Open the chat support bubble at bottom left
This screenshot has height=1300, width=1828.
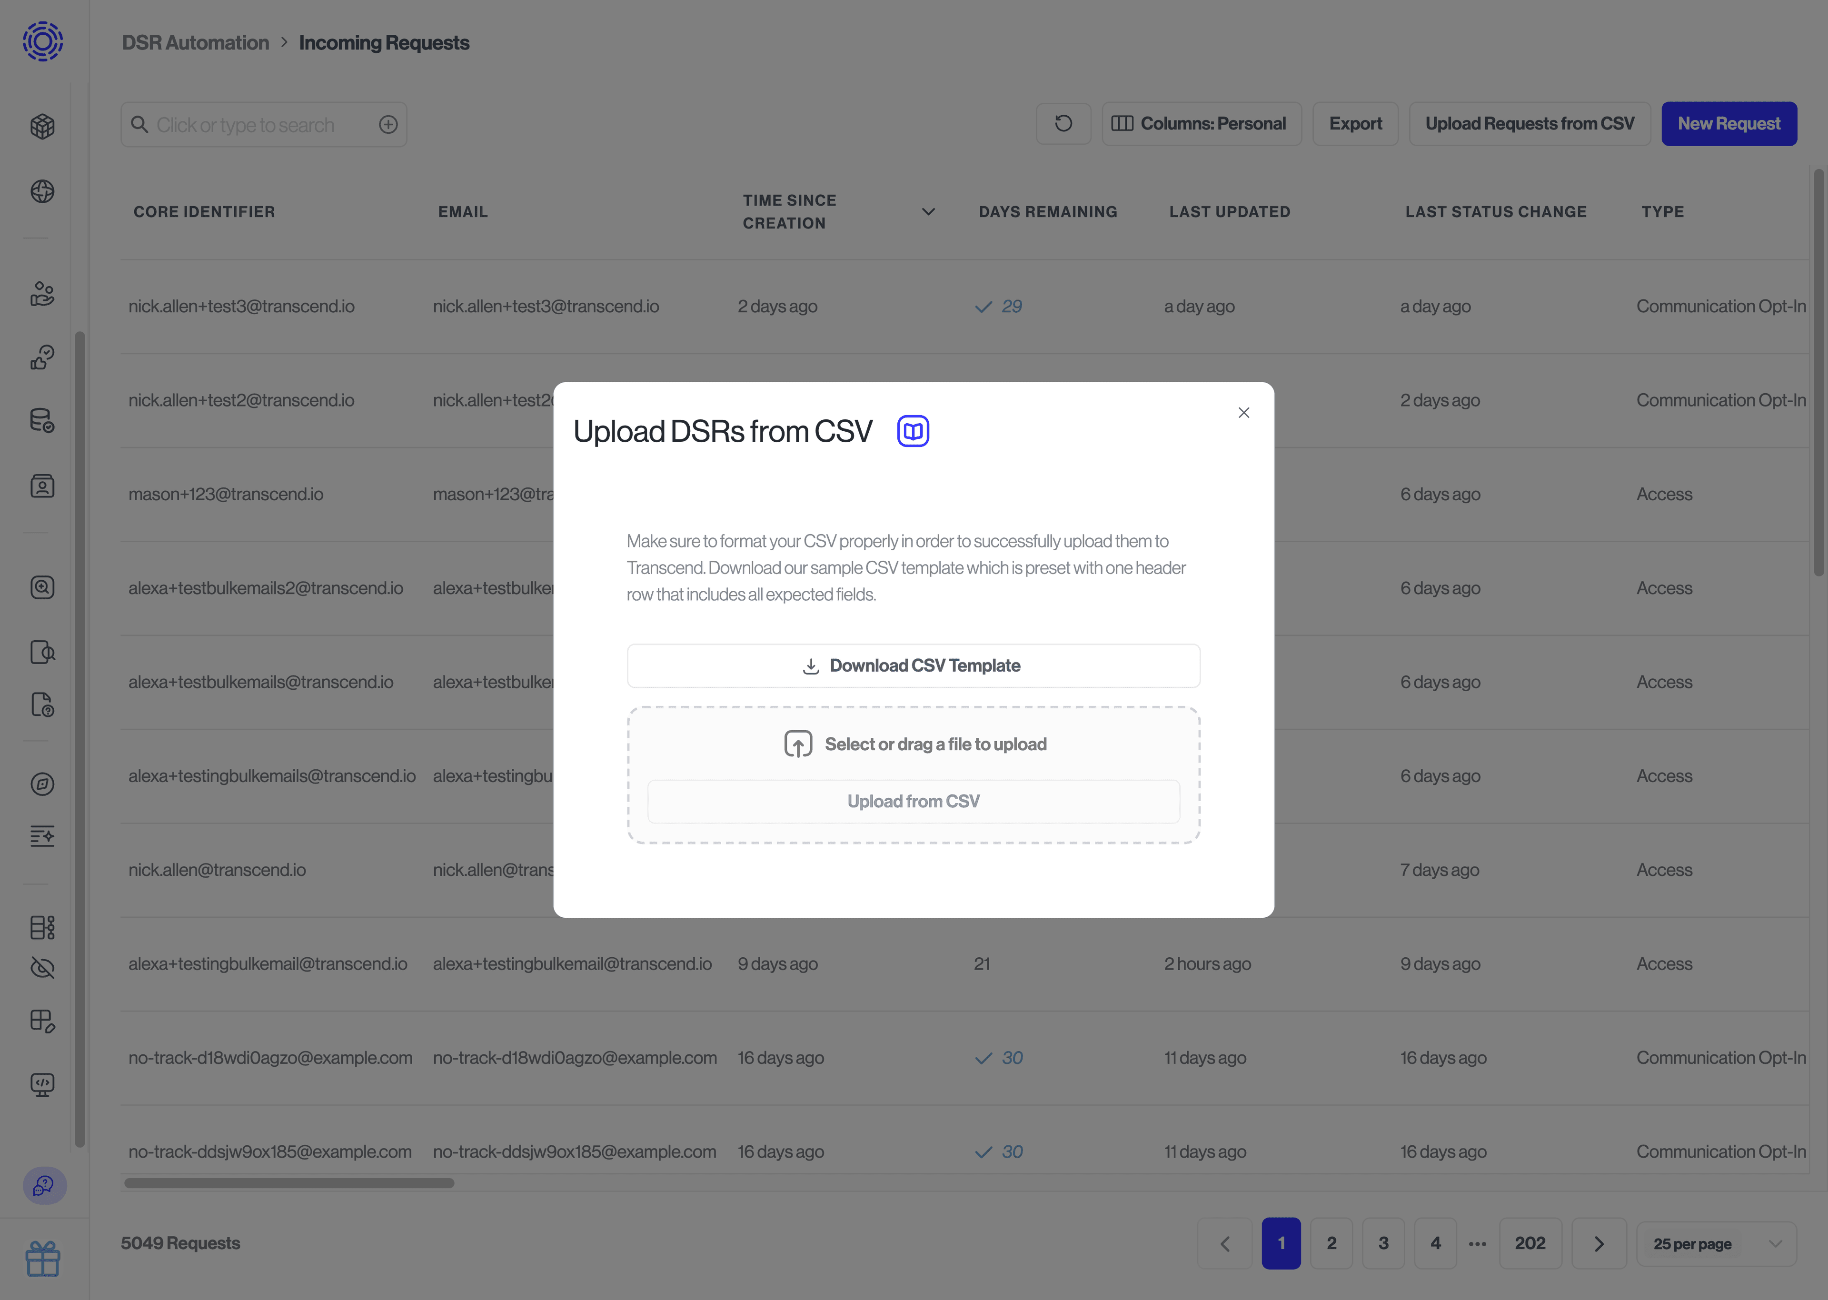(x=44, y=1186)
